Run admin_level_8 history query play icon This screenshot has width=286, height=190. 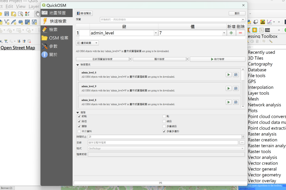[228, 102]
